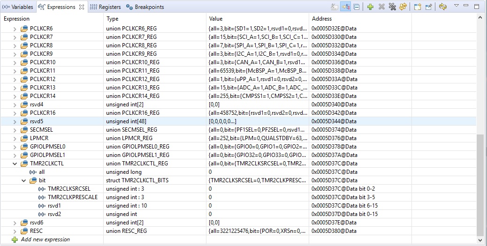Select the PCLKCR13 expression name

[43, 88]
